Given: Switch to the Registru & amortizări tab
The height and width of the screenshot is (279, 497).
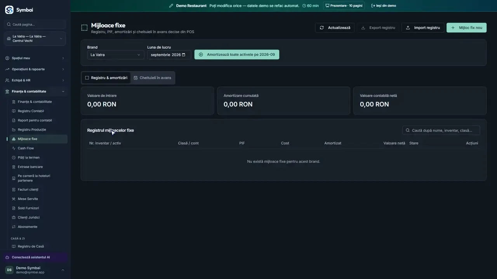Looking at the screenshot, I should coord(106,78).
